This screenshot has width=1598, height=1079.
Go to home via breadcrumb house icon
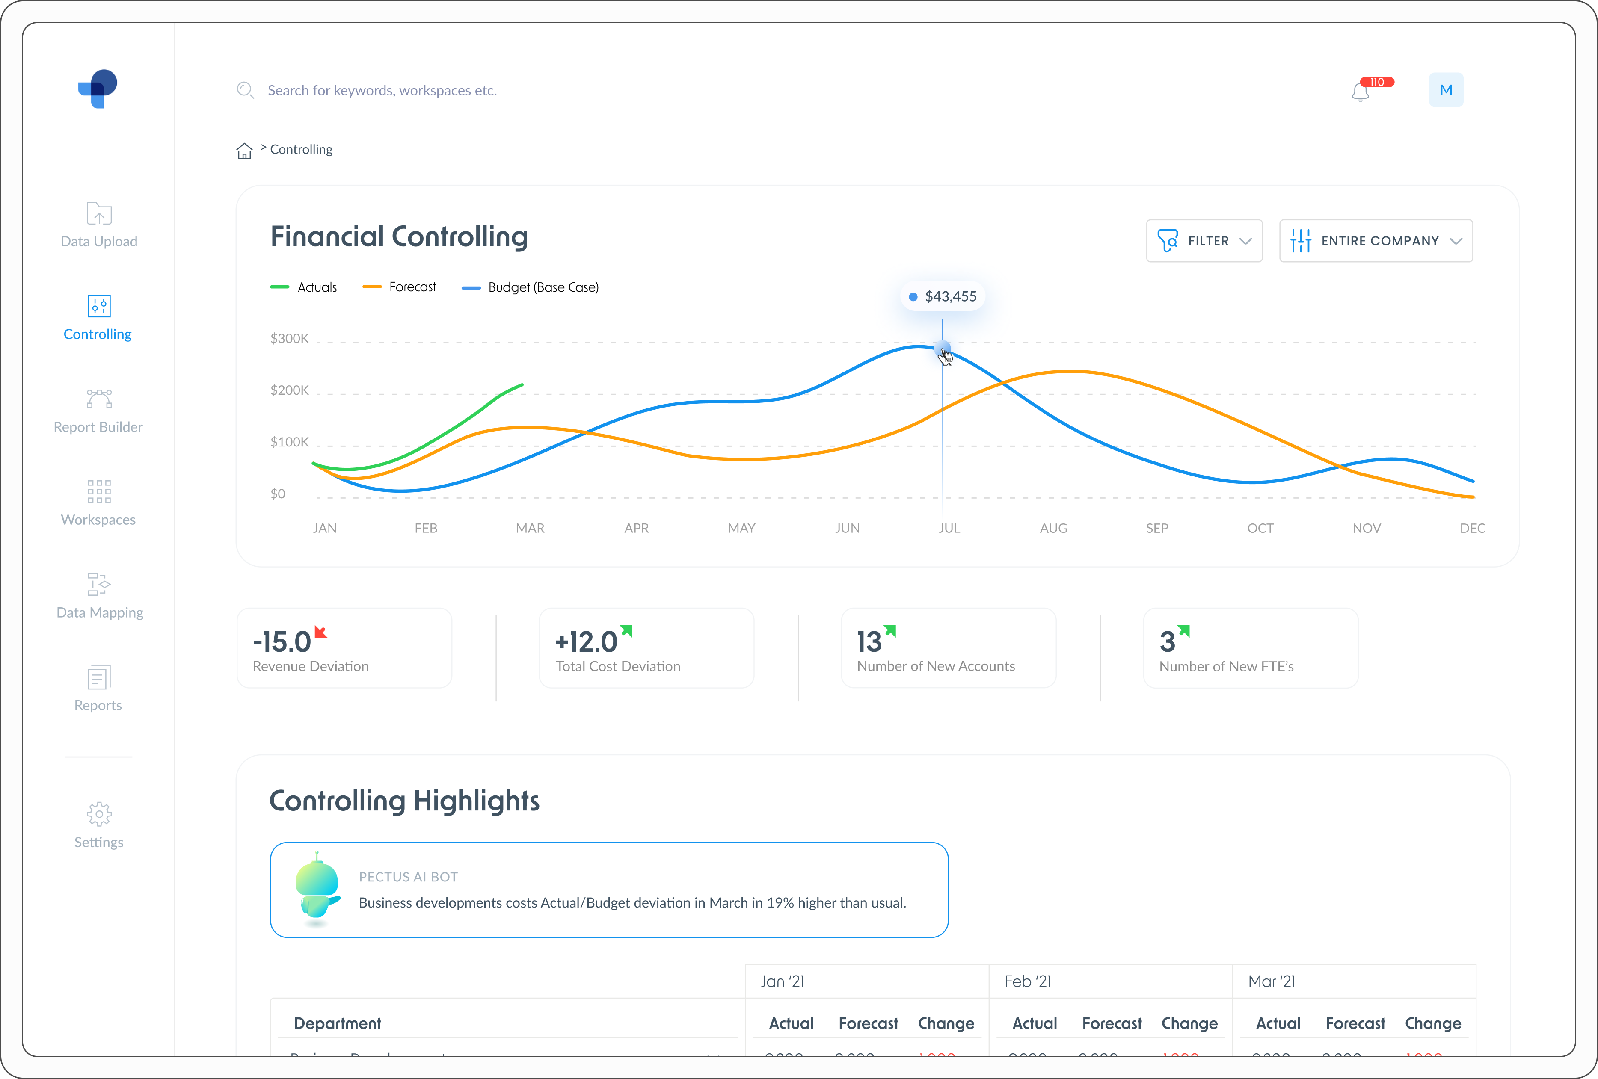click(244, 151)
